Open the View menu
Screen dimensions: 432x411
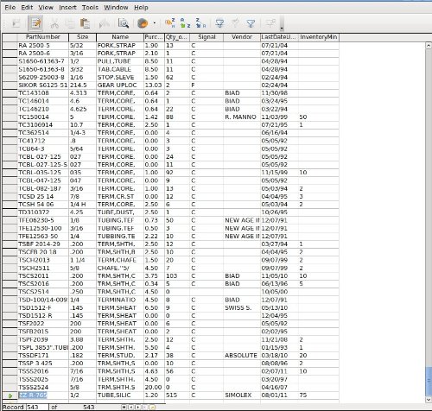pyautogui.click(x=46, y=8)
